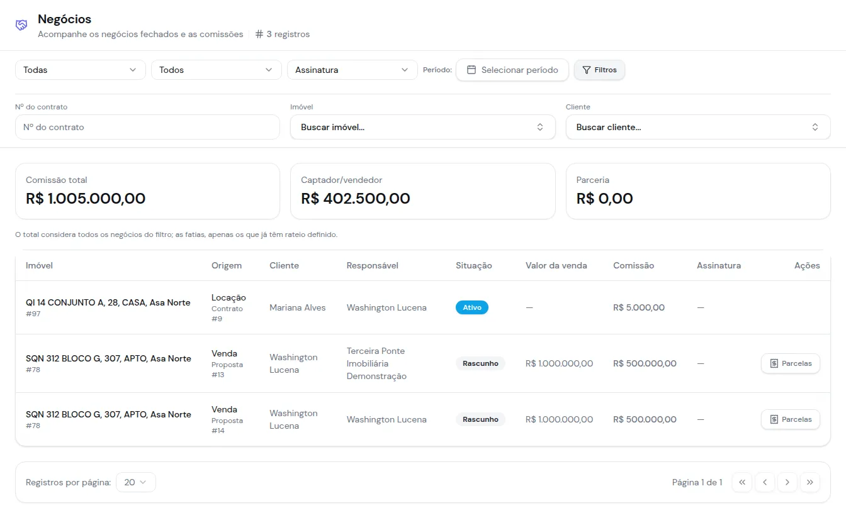Click the Comissão column header
This screenshot has height=518, width=846.
pos(633,265)
